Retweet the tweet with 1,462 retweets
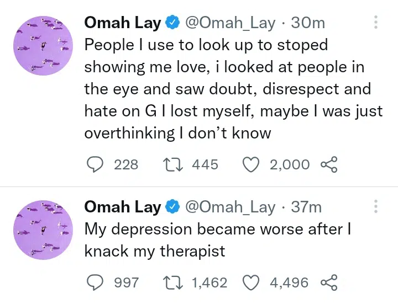 (174, 282)
